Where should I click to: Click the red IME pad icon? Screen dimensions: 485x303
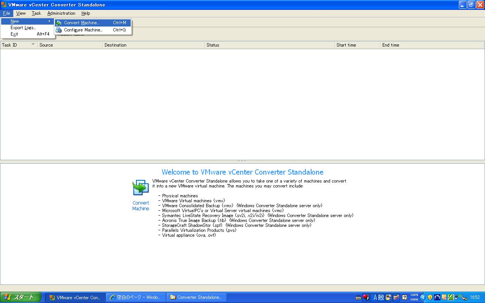click(x=366, y=297)
